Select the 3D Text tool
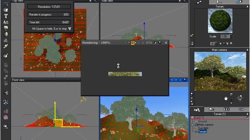Viewport: 250px width, 140px height. 6,16
